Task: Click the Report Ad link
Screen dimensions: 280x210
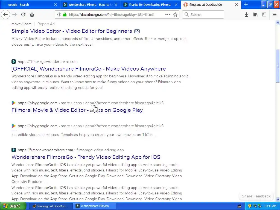Action: click(46, 24)
